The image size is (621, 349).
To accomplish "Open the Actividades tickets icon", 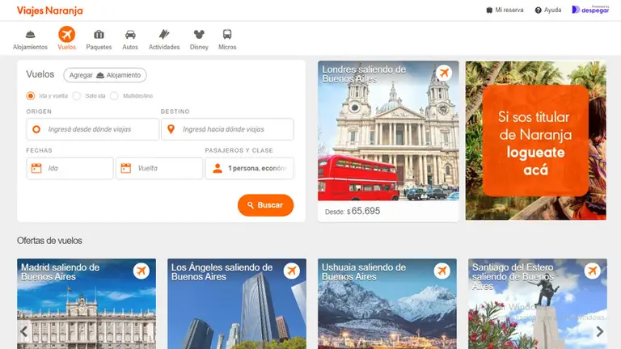I will [x=164, y=35].
